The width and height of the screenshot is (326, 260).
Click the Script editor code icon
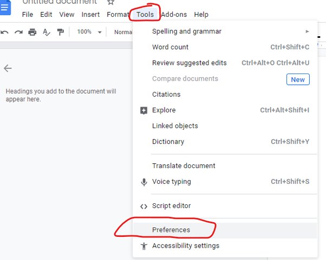(144, 206)
